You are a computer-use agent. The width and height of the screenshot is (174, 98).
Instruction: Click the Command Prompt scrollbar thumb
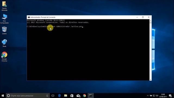(x=150, y=22)
